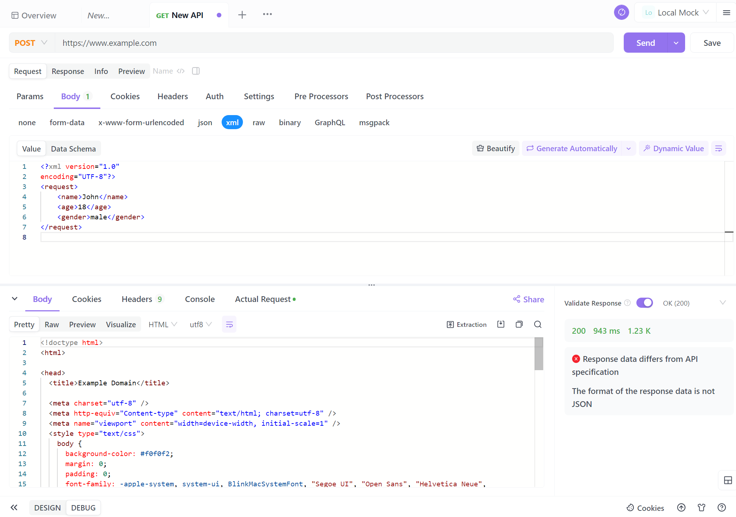Click the help icon beside Validate Response
The height and width of the screenshot is (517, 736).
tap(627, 303)
